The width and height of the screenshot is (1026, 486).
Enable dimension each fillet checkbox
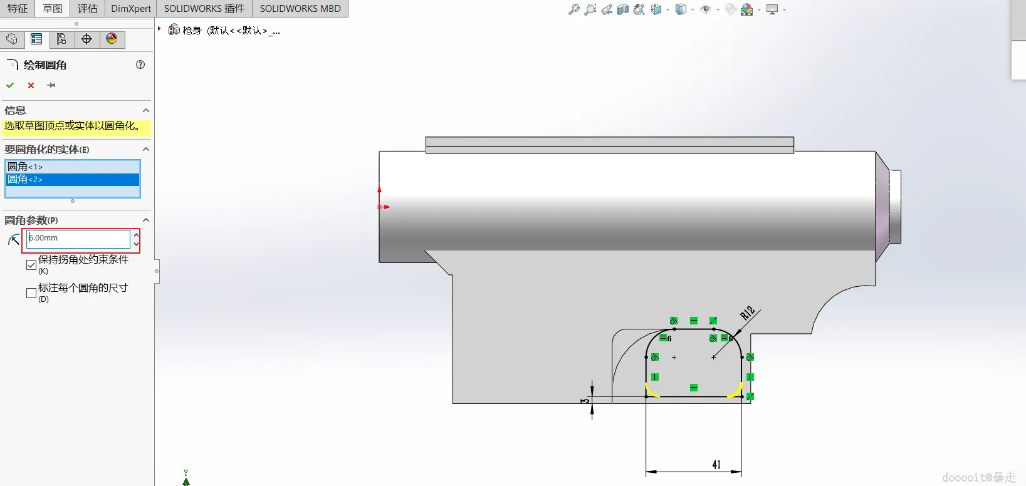[x=31, y=293]
